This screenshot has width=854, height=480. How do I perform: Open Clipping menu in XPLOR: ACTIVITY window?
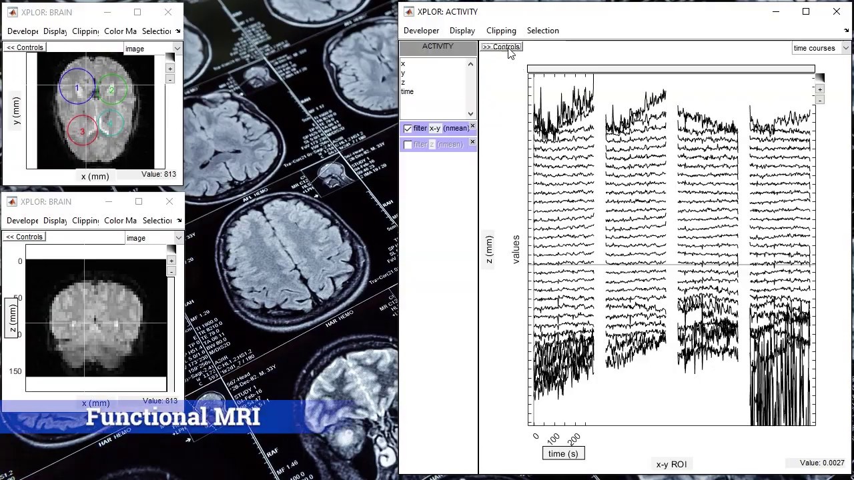(501, 31)
